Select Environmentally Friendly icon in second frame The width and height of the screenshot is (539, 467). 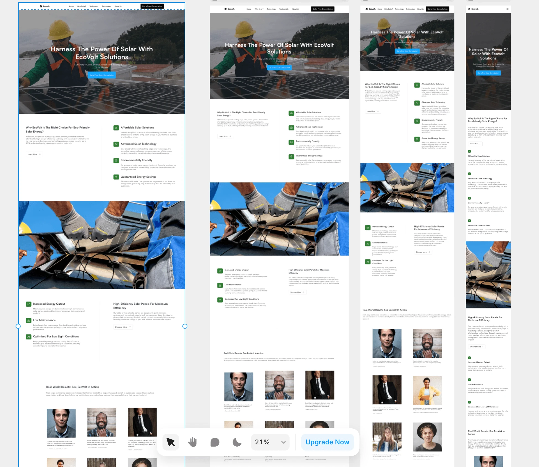291,142
